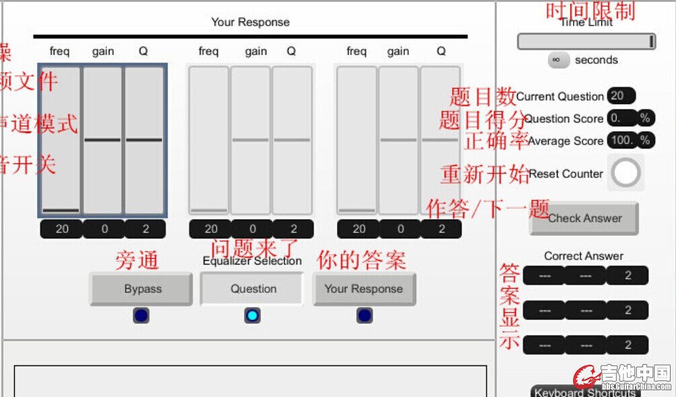Click the second band gain slider
This screenshot has width=676, height=397.
[250, 140]
